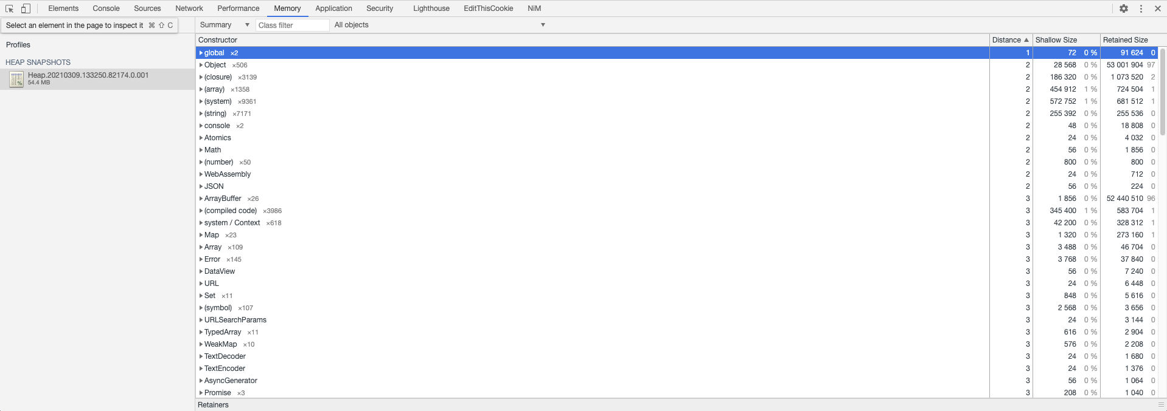The height and width of the screenshot is (411, 1167).
Task: Expand the Object constructor row
Action: pos(201,65)
